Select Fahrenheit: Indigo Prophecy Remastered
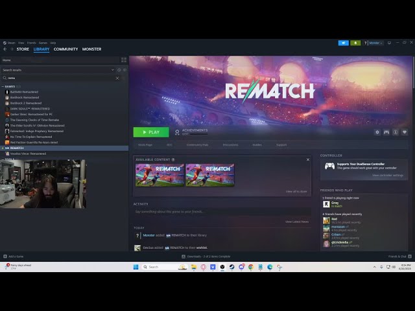 point(37,131)
